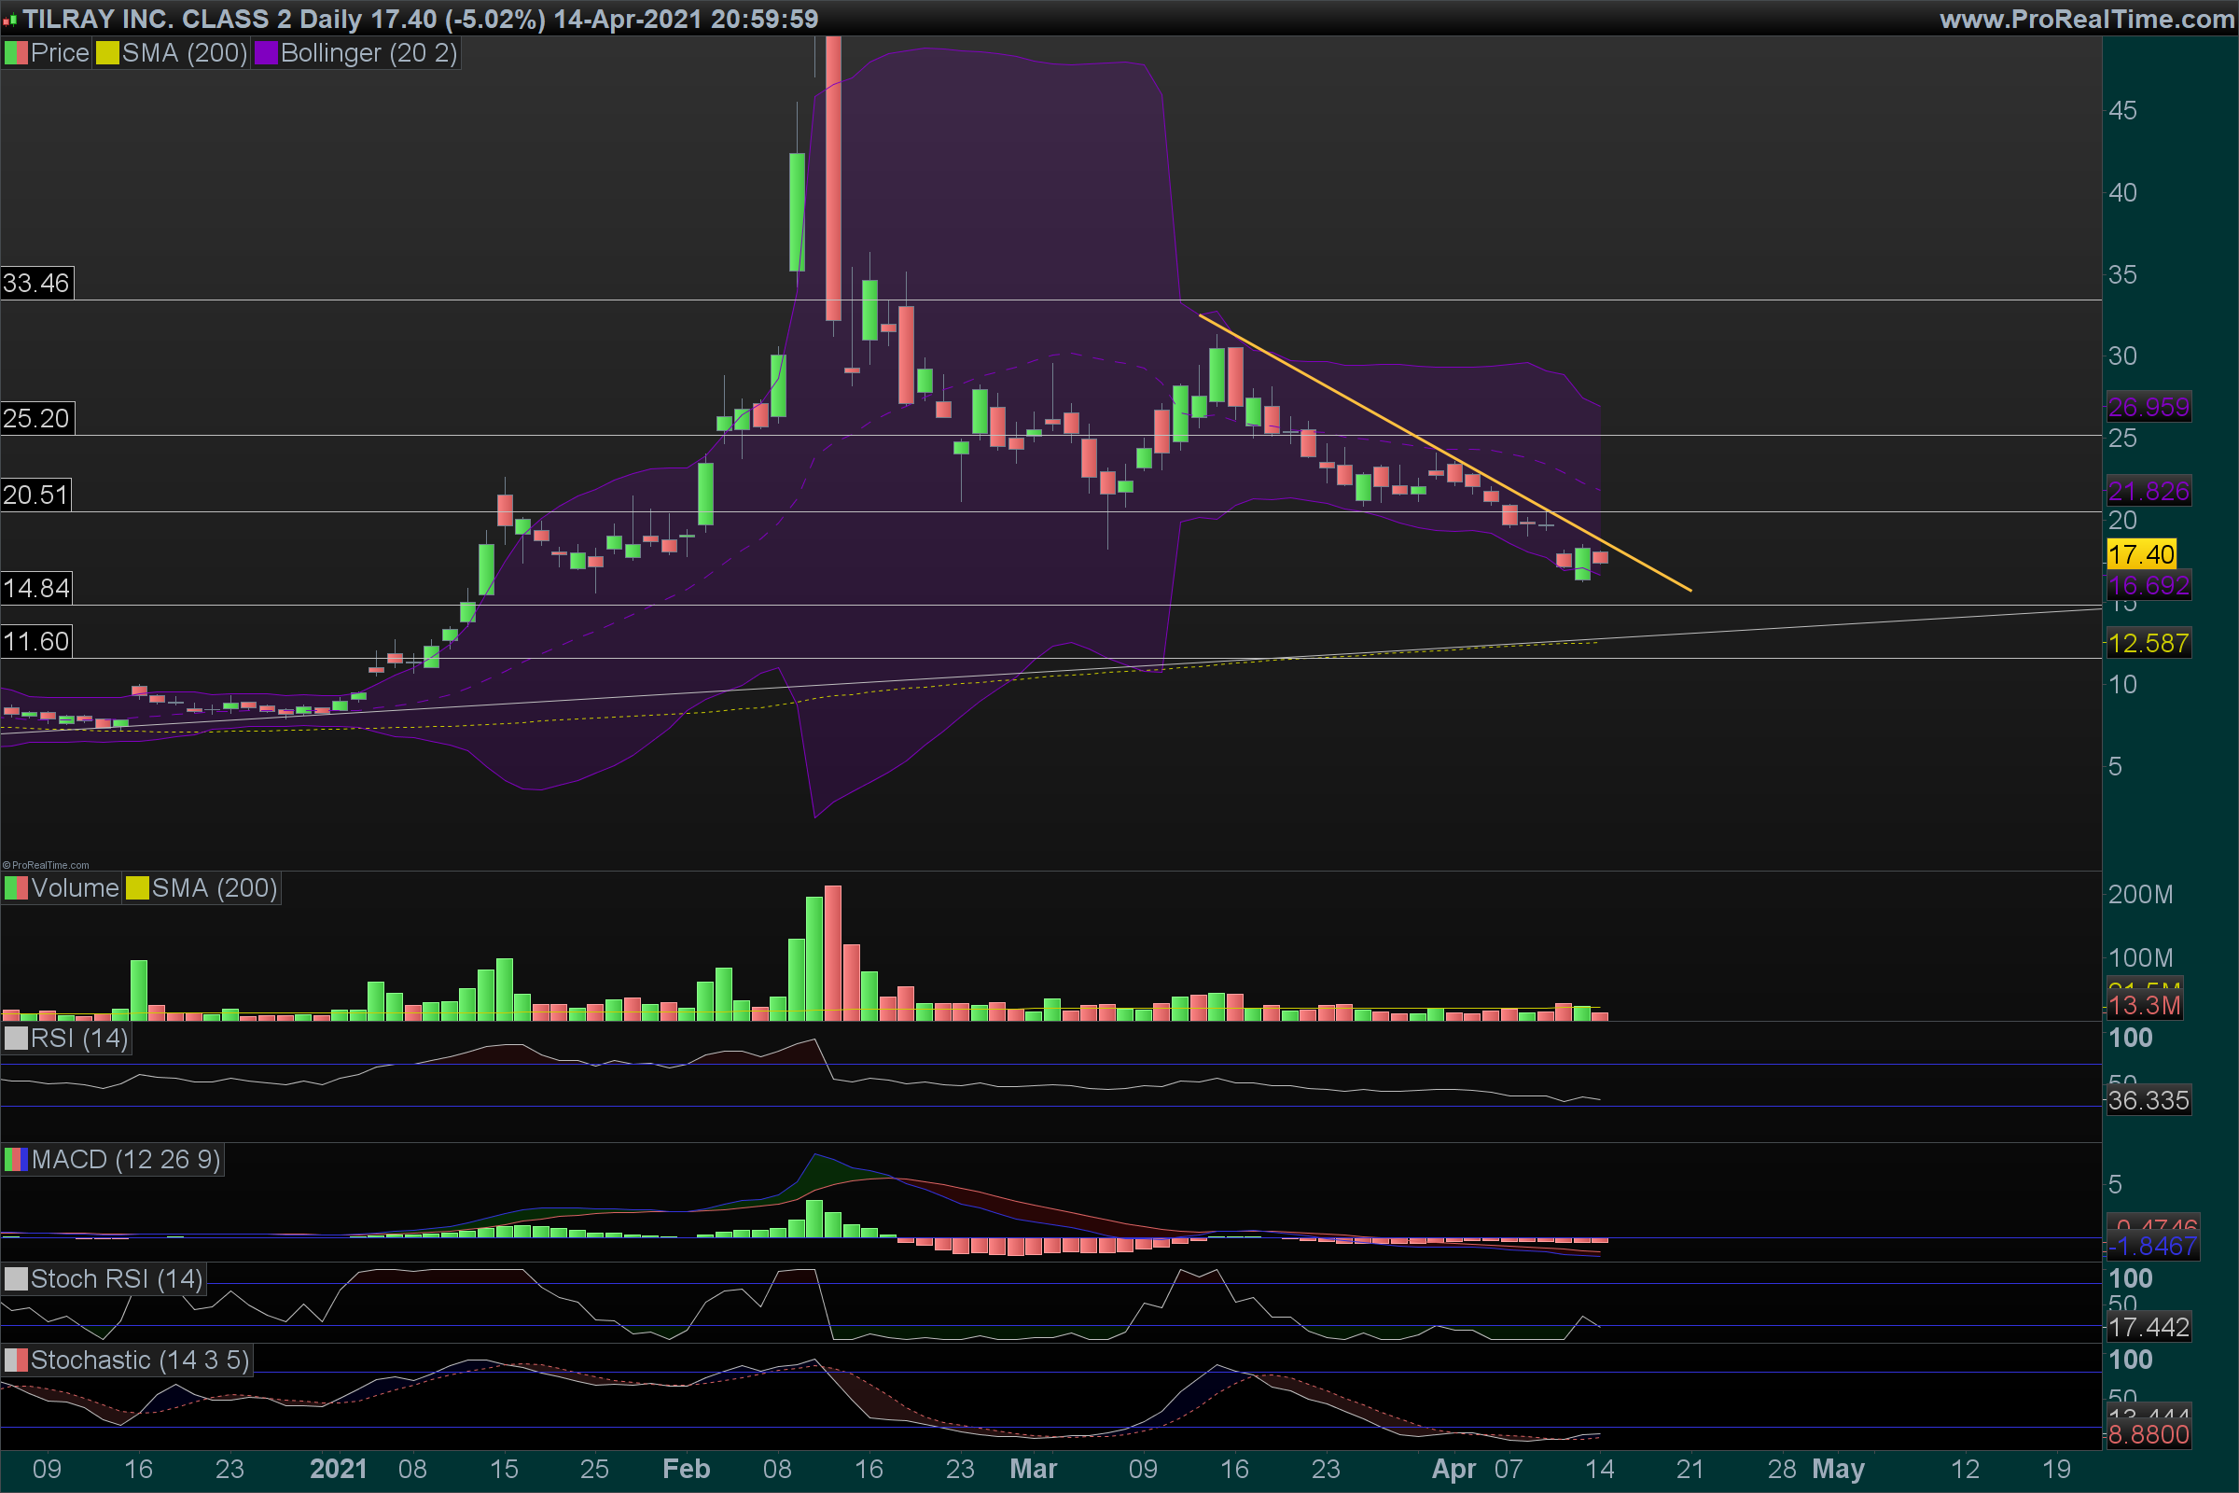Click the red-green Price legend icon
The image size is (2239, 1493).
click(x=16, y=53)
